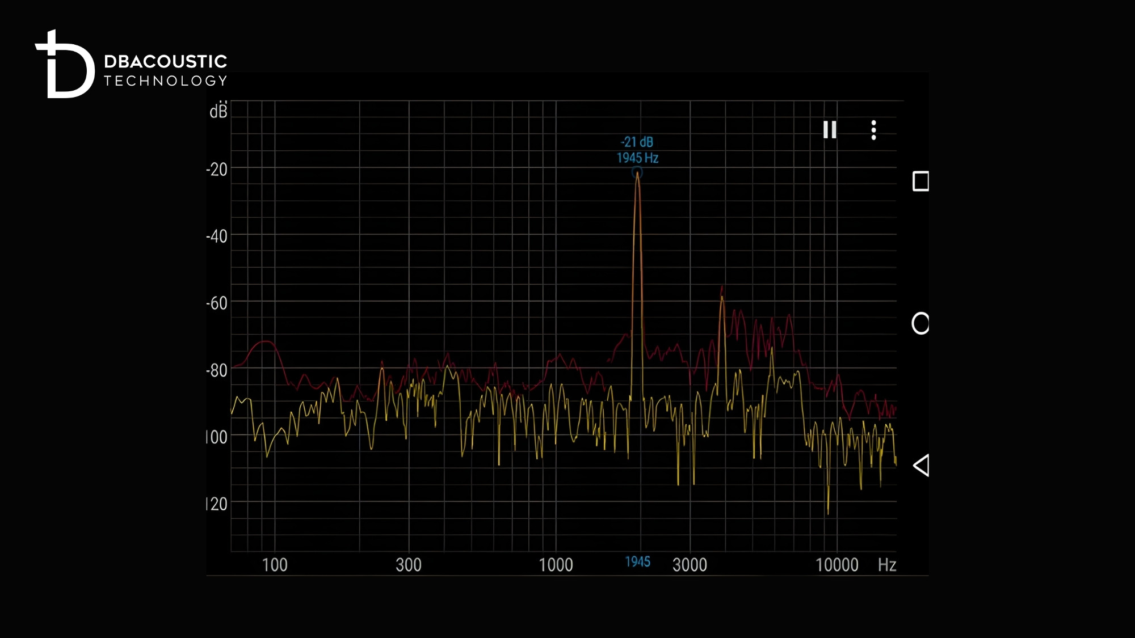Pause the live spectrum analyzer

pos(830,130)
